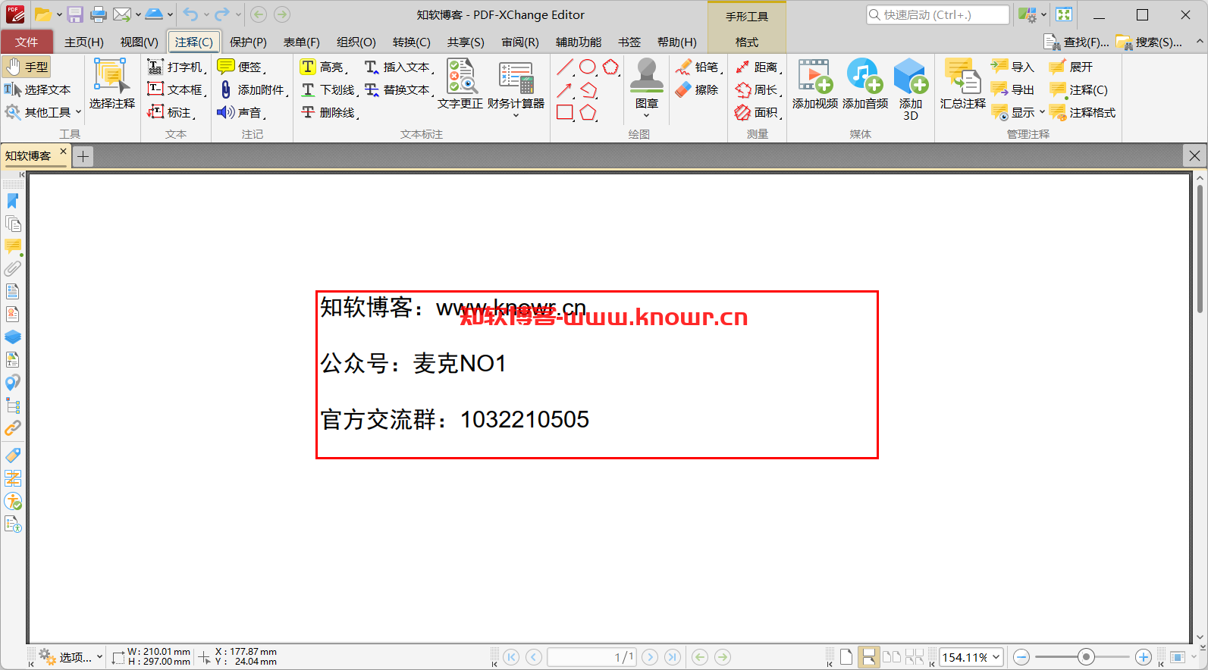Open the File menu

click(x=27, y=42)
